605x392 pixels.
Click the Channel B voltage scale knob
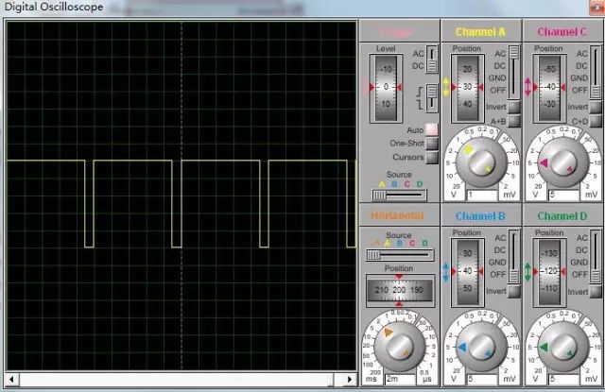(480, 347)
